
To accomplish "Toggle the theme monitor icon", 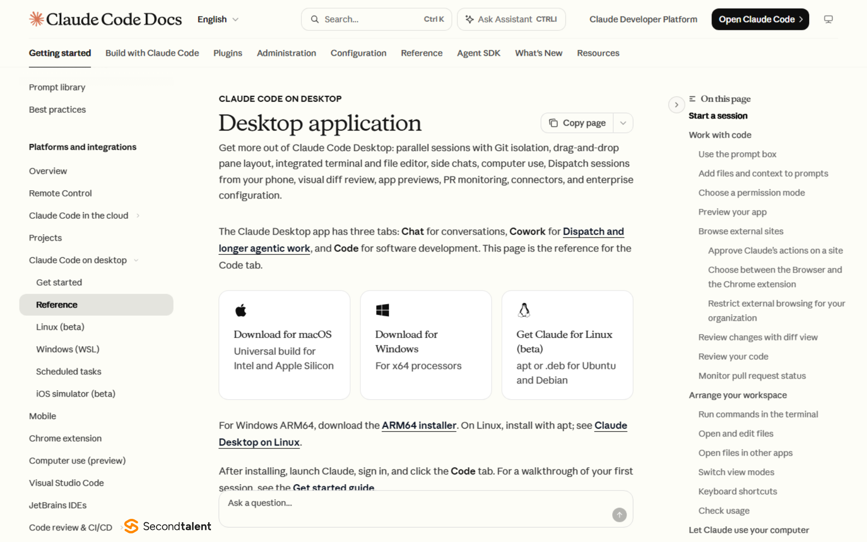I will click(828, 19).
